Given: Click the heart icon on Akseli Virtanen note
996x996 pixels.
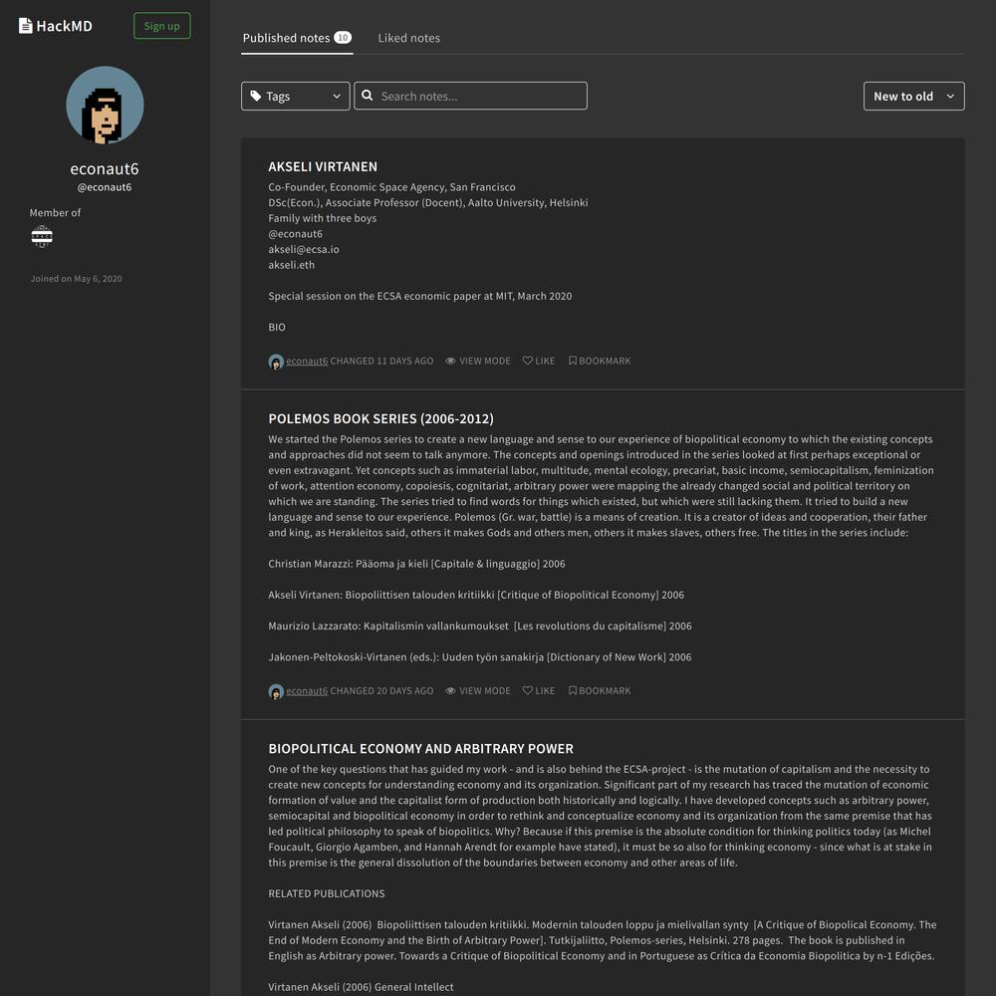Looking at the screenshot, I should [527, 361].
